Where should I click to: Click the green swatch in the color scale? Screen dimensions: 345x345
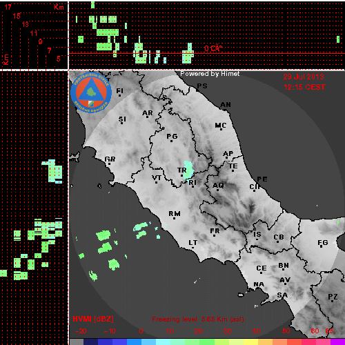(206, 342)
